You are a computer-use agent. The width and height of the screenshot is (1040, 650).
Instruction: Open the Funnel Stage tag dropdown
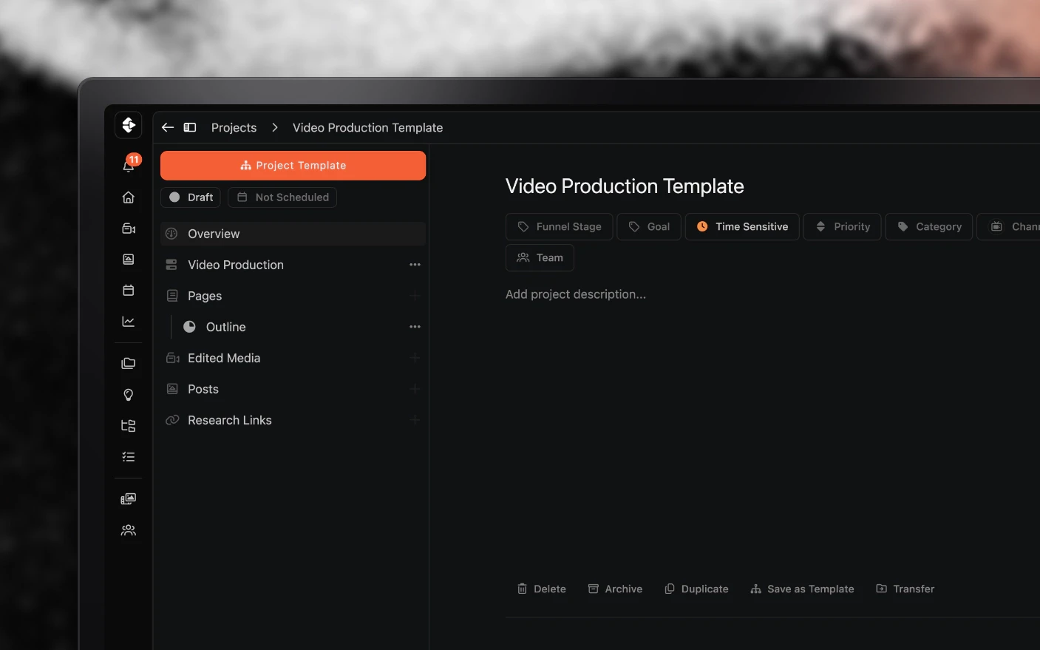tap(560, 227)
